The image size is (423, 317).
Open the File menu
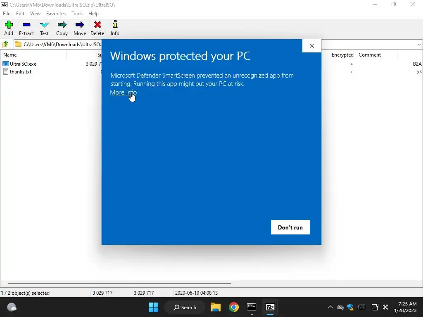tap(7, 14)
